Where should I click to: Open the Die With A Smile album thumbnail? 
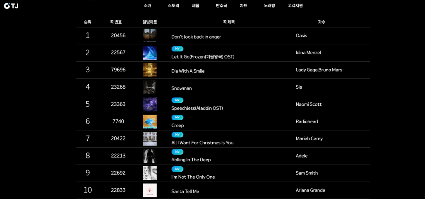point(150,70)
